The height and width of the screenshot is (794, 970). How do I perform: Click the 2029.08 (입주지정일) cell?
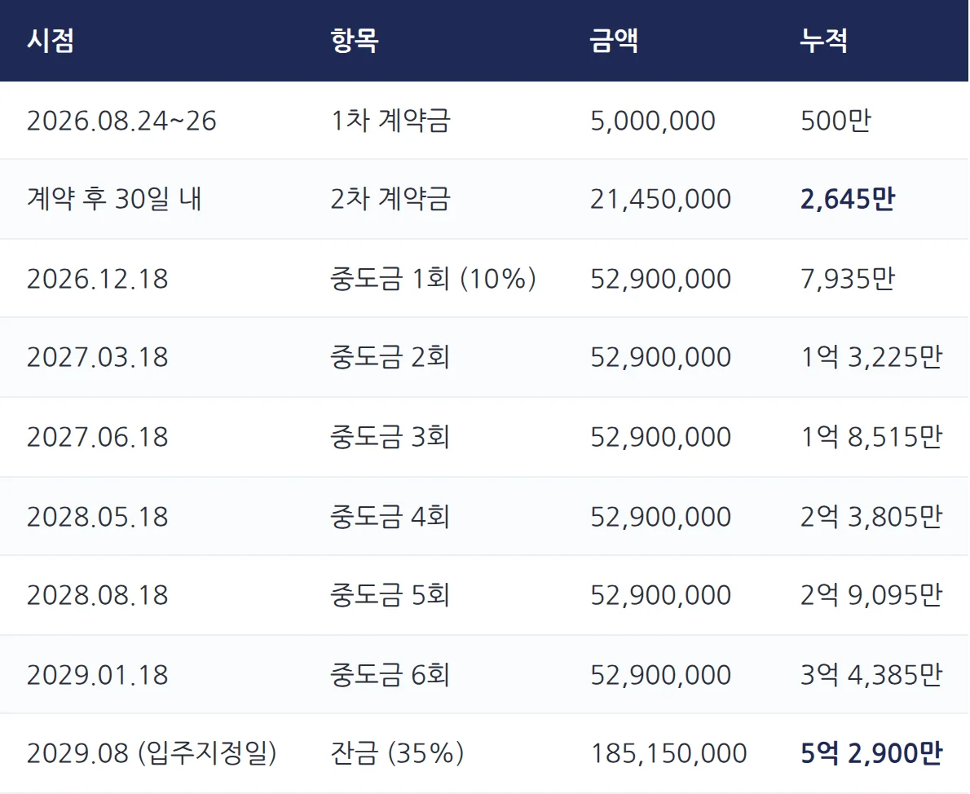(x=152, y=753)
